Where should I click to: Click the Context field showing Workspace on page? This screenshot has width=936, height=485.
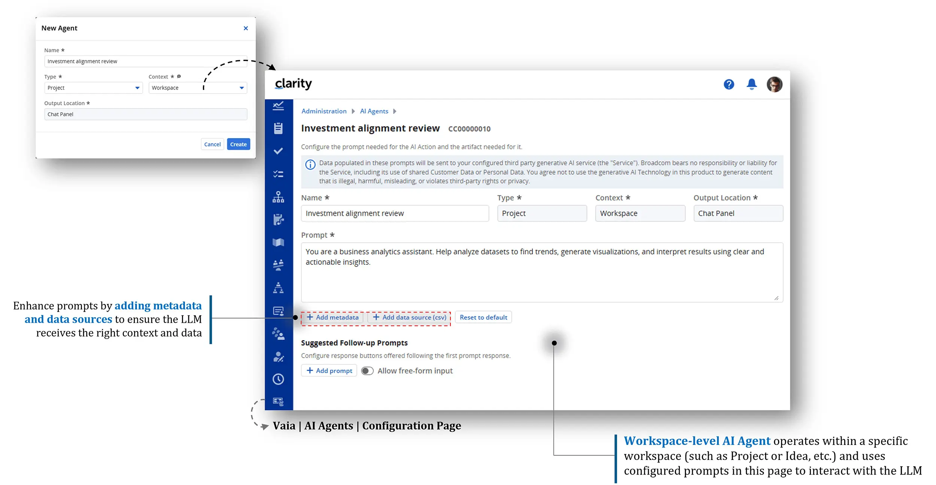(x=640, y=213)
